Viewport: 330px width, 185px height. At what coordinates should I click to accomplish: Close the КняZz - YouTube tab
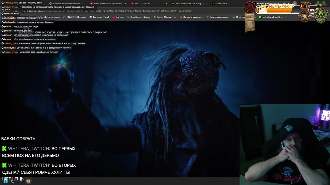pyautogui.click(x=166, y=4)
